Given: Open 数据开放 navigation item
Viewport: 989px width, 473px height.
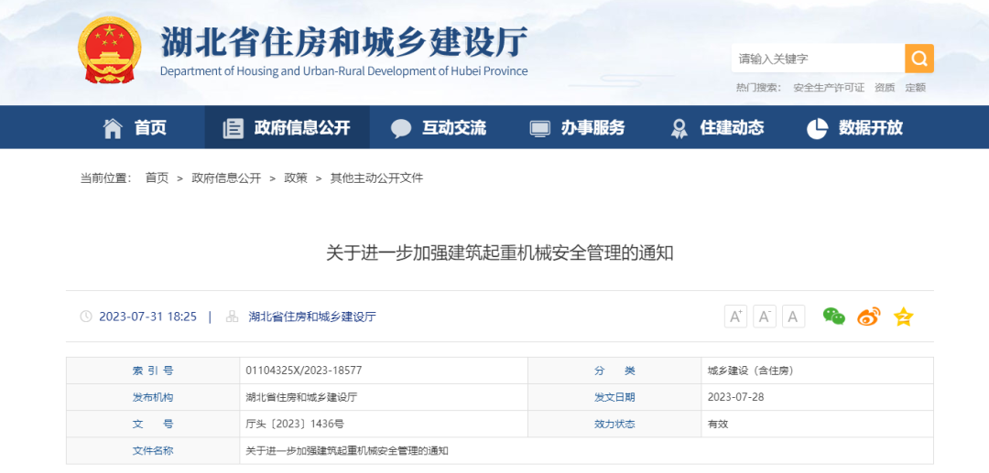Looking at the screenshot, I should click(855, 128).
